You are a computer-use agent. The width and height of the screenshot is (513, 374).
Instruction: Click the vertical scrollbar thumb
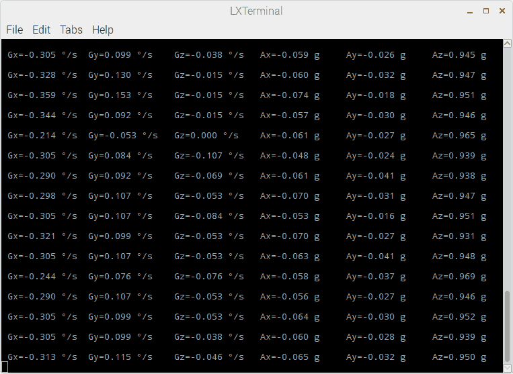[508, 326]
